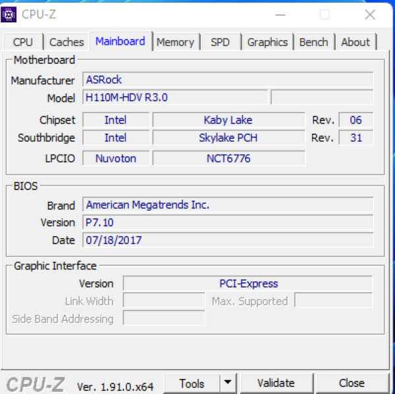
Task: Click the empty Max. Supported field
Action: tap(334, 301)
